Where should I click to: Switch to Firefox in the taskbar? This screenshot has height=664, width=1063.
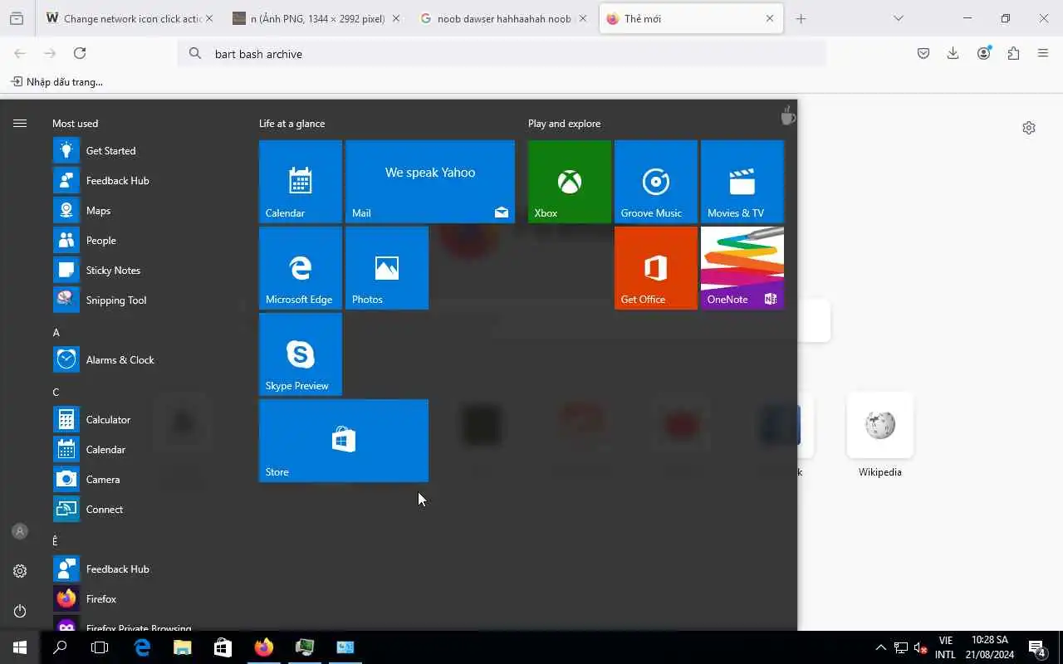[264, 647]
